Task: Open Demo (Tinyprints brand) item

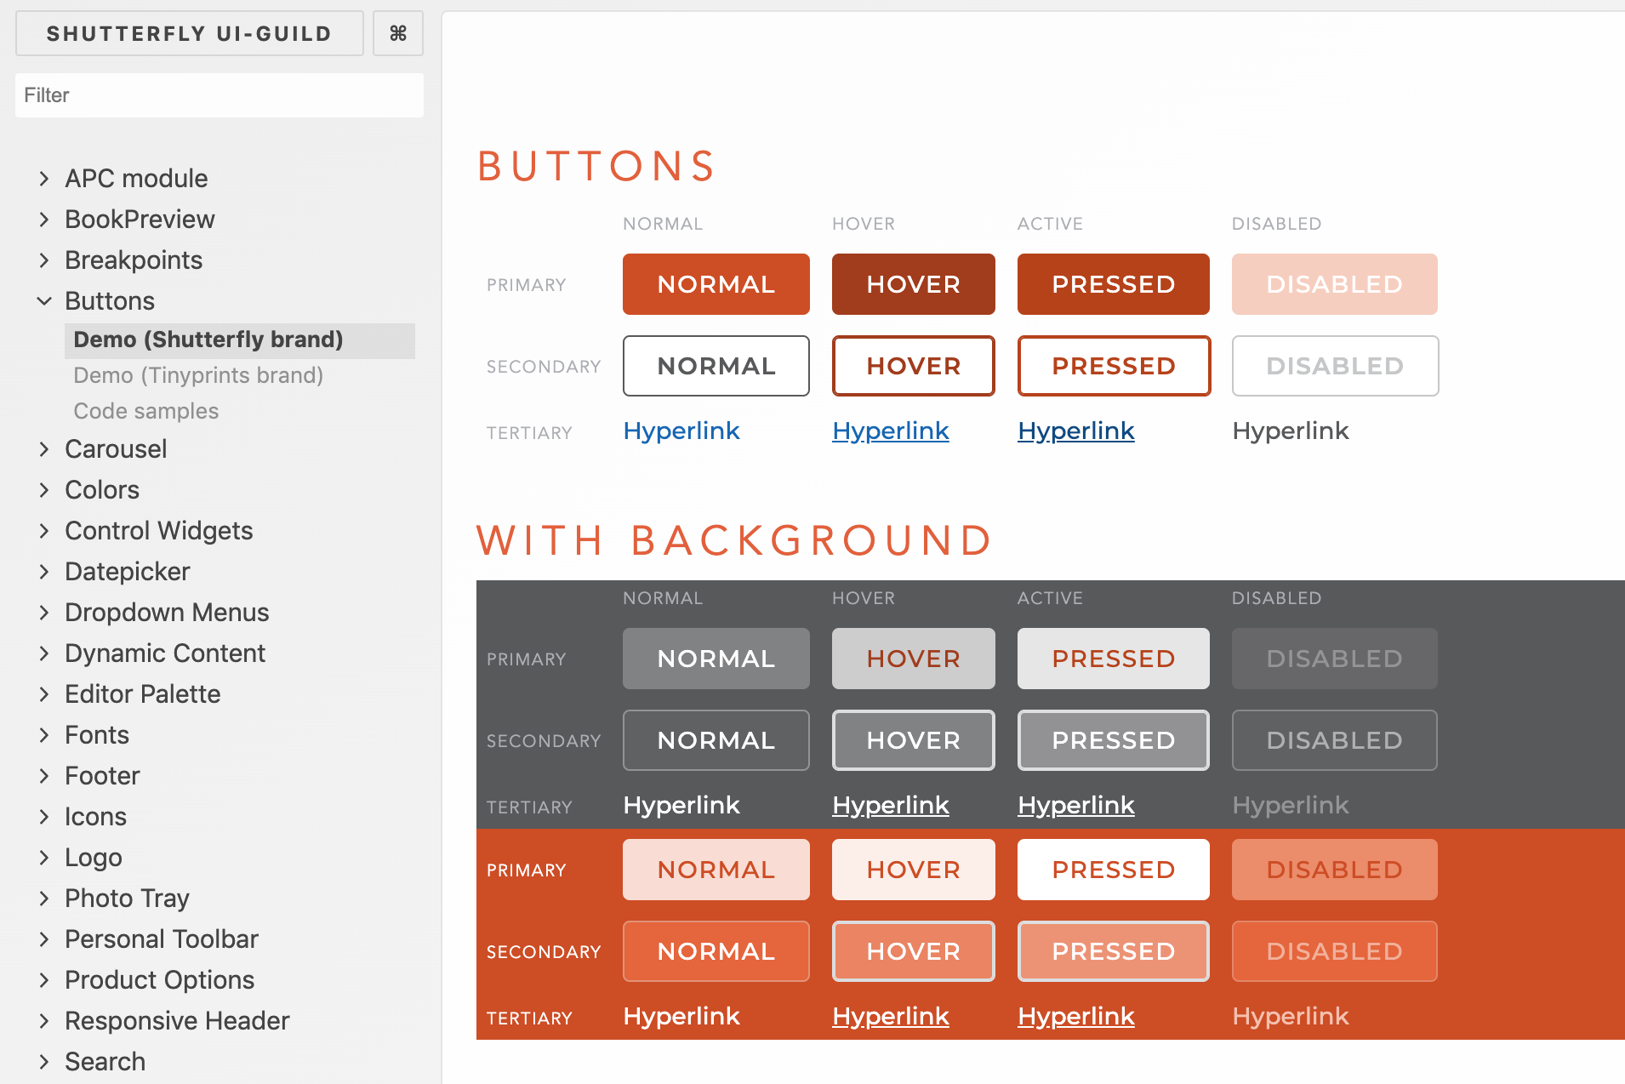Action: [198, 375]
